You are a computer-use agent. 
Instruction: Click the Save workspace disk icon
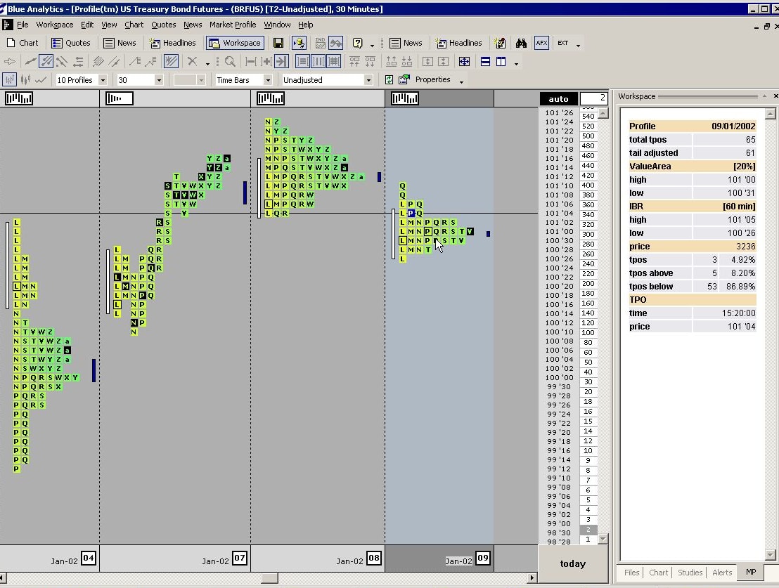coord(277,43)
